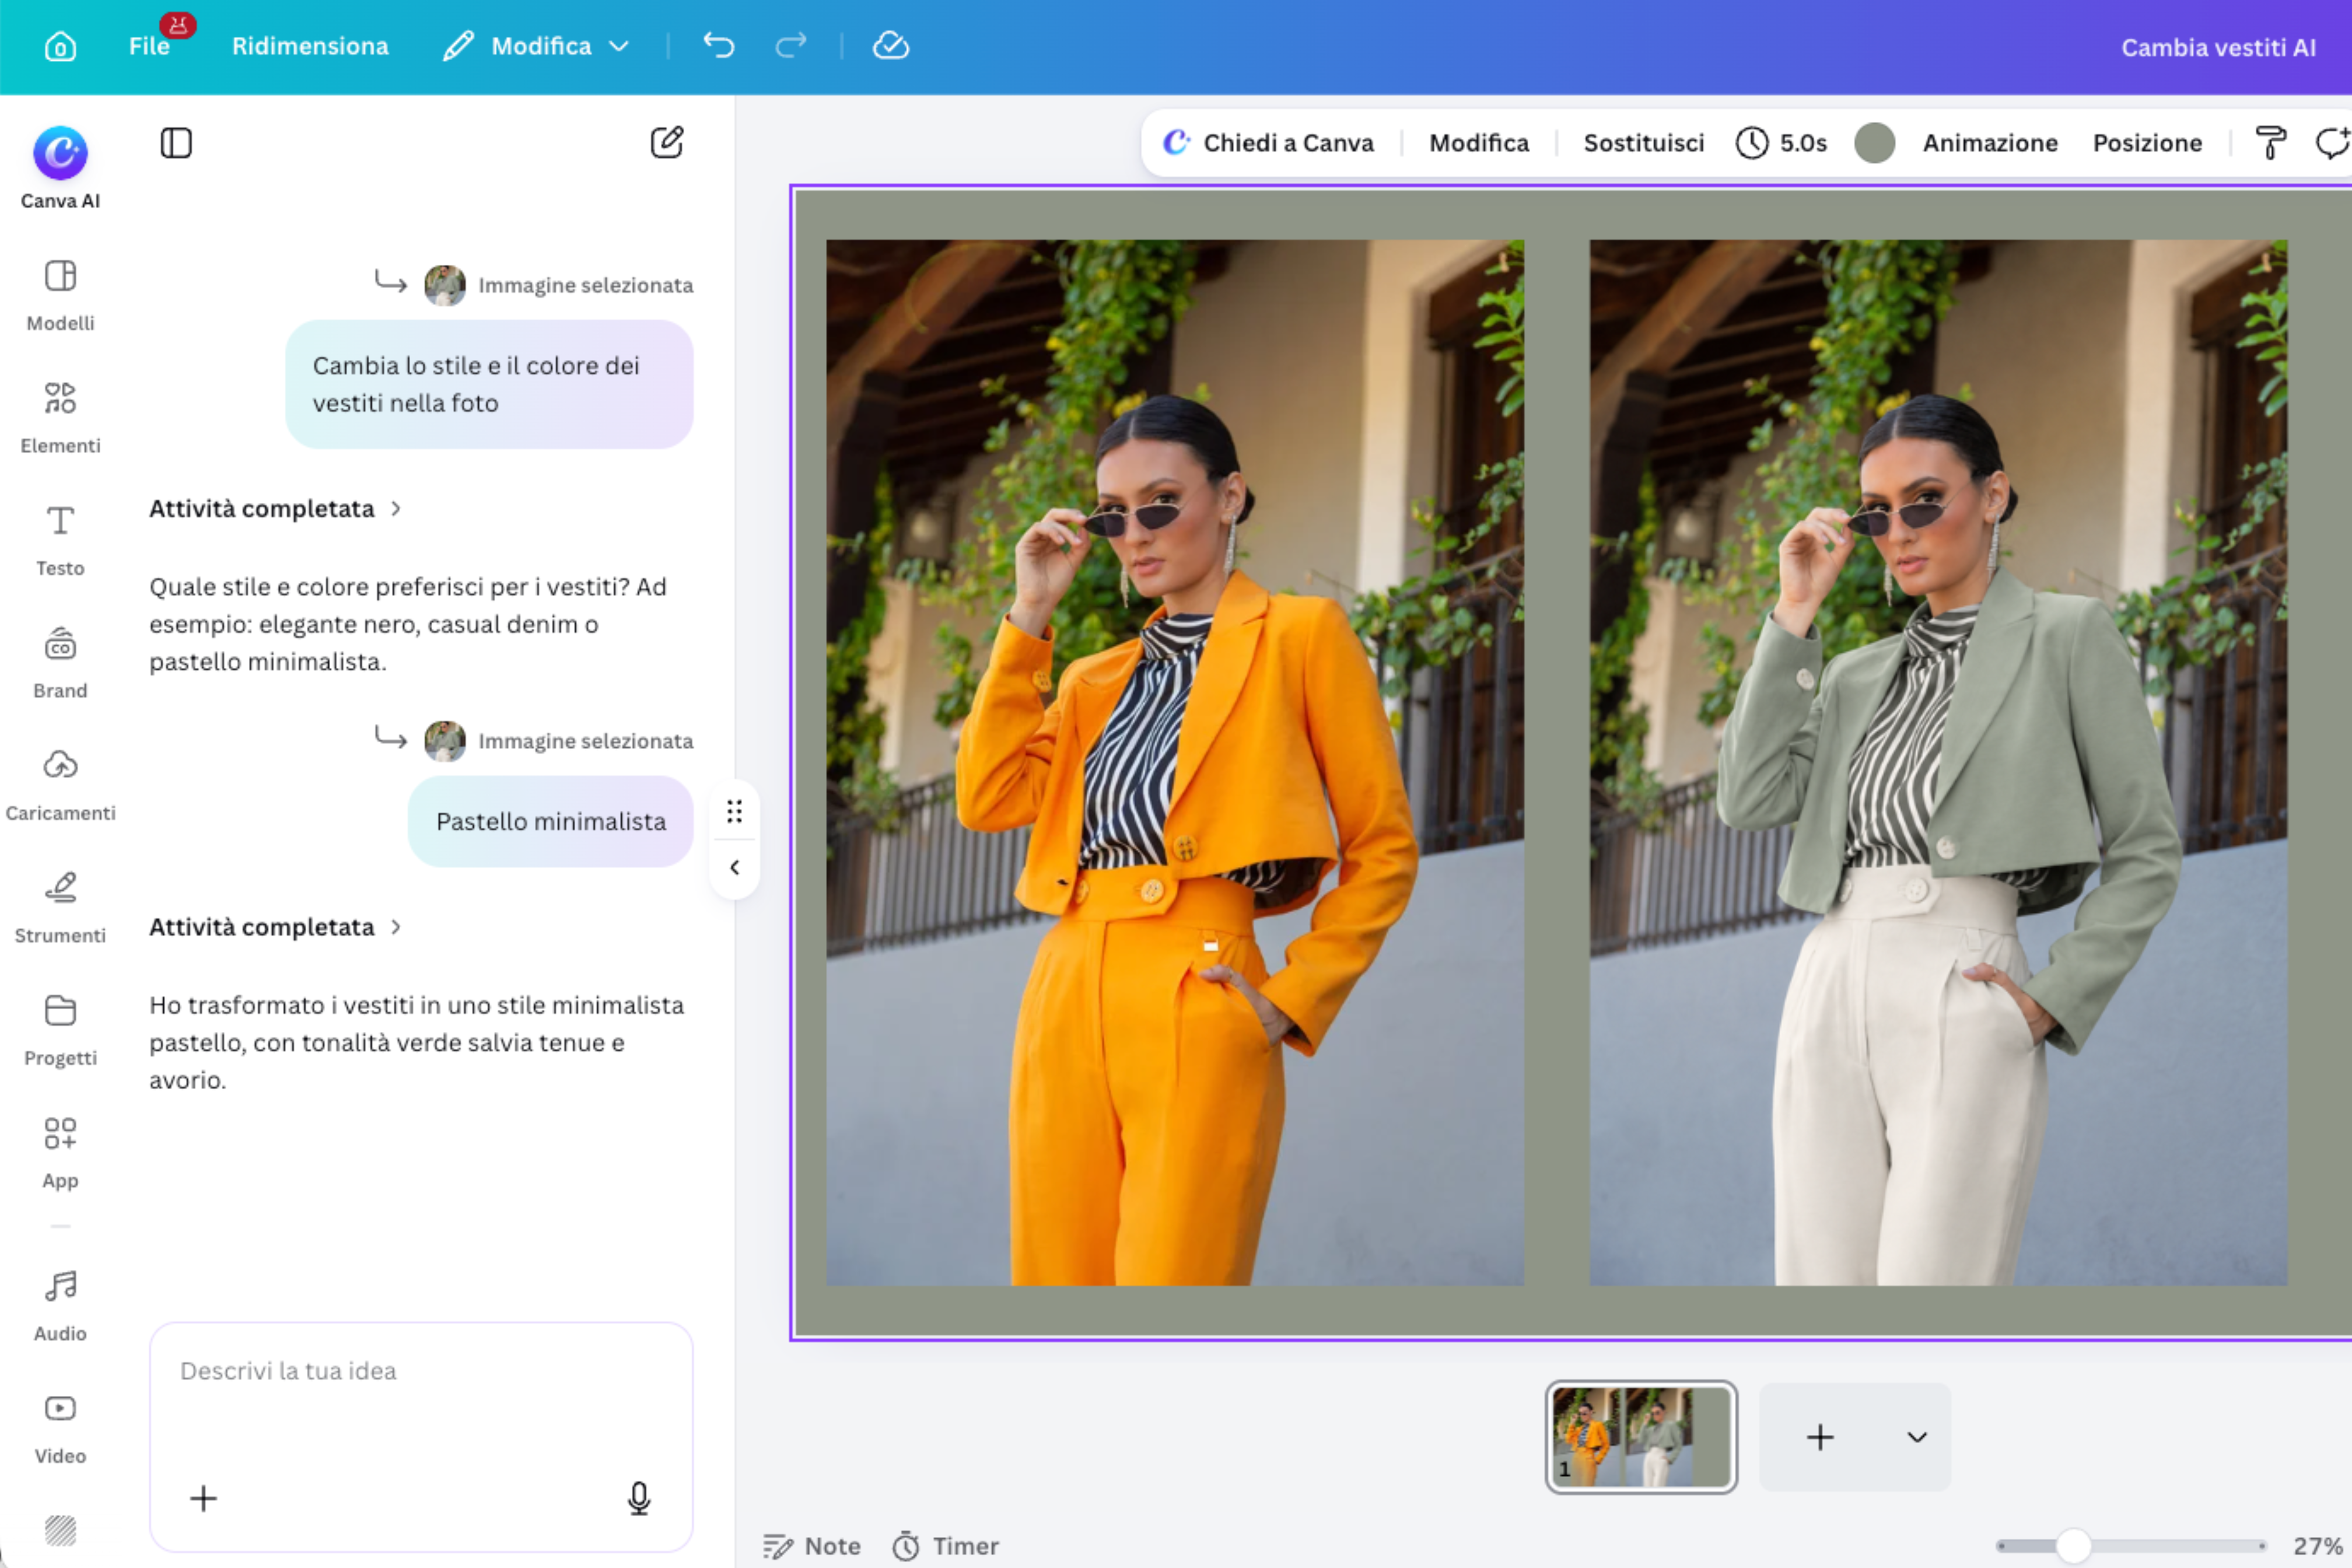
Task: Open the Progetti panel
Action: (60, 1030)
